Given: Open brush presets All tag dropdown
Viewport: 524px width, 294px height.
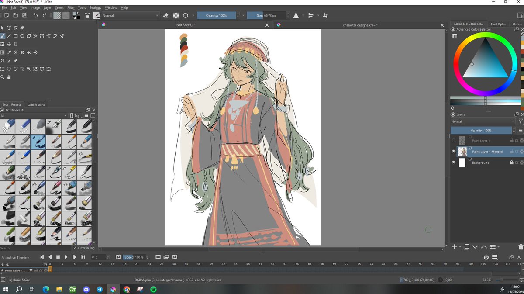Looking at the screenshot, I should [34, 116].
